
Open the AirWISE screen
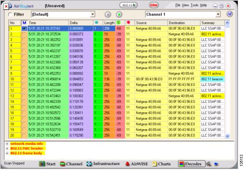[137, 164]
